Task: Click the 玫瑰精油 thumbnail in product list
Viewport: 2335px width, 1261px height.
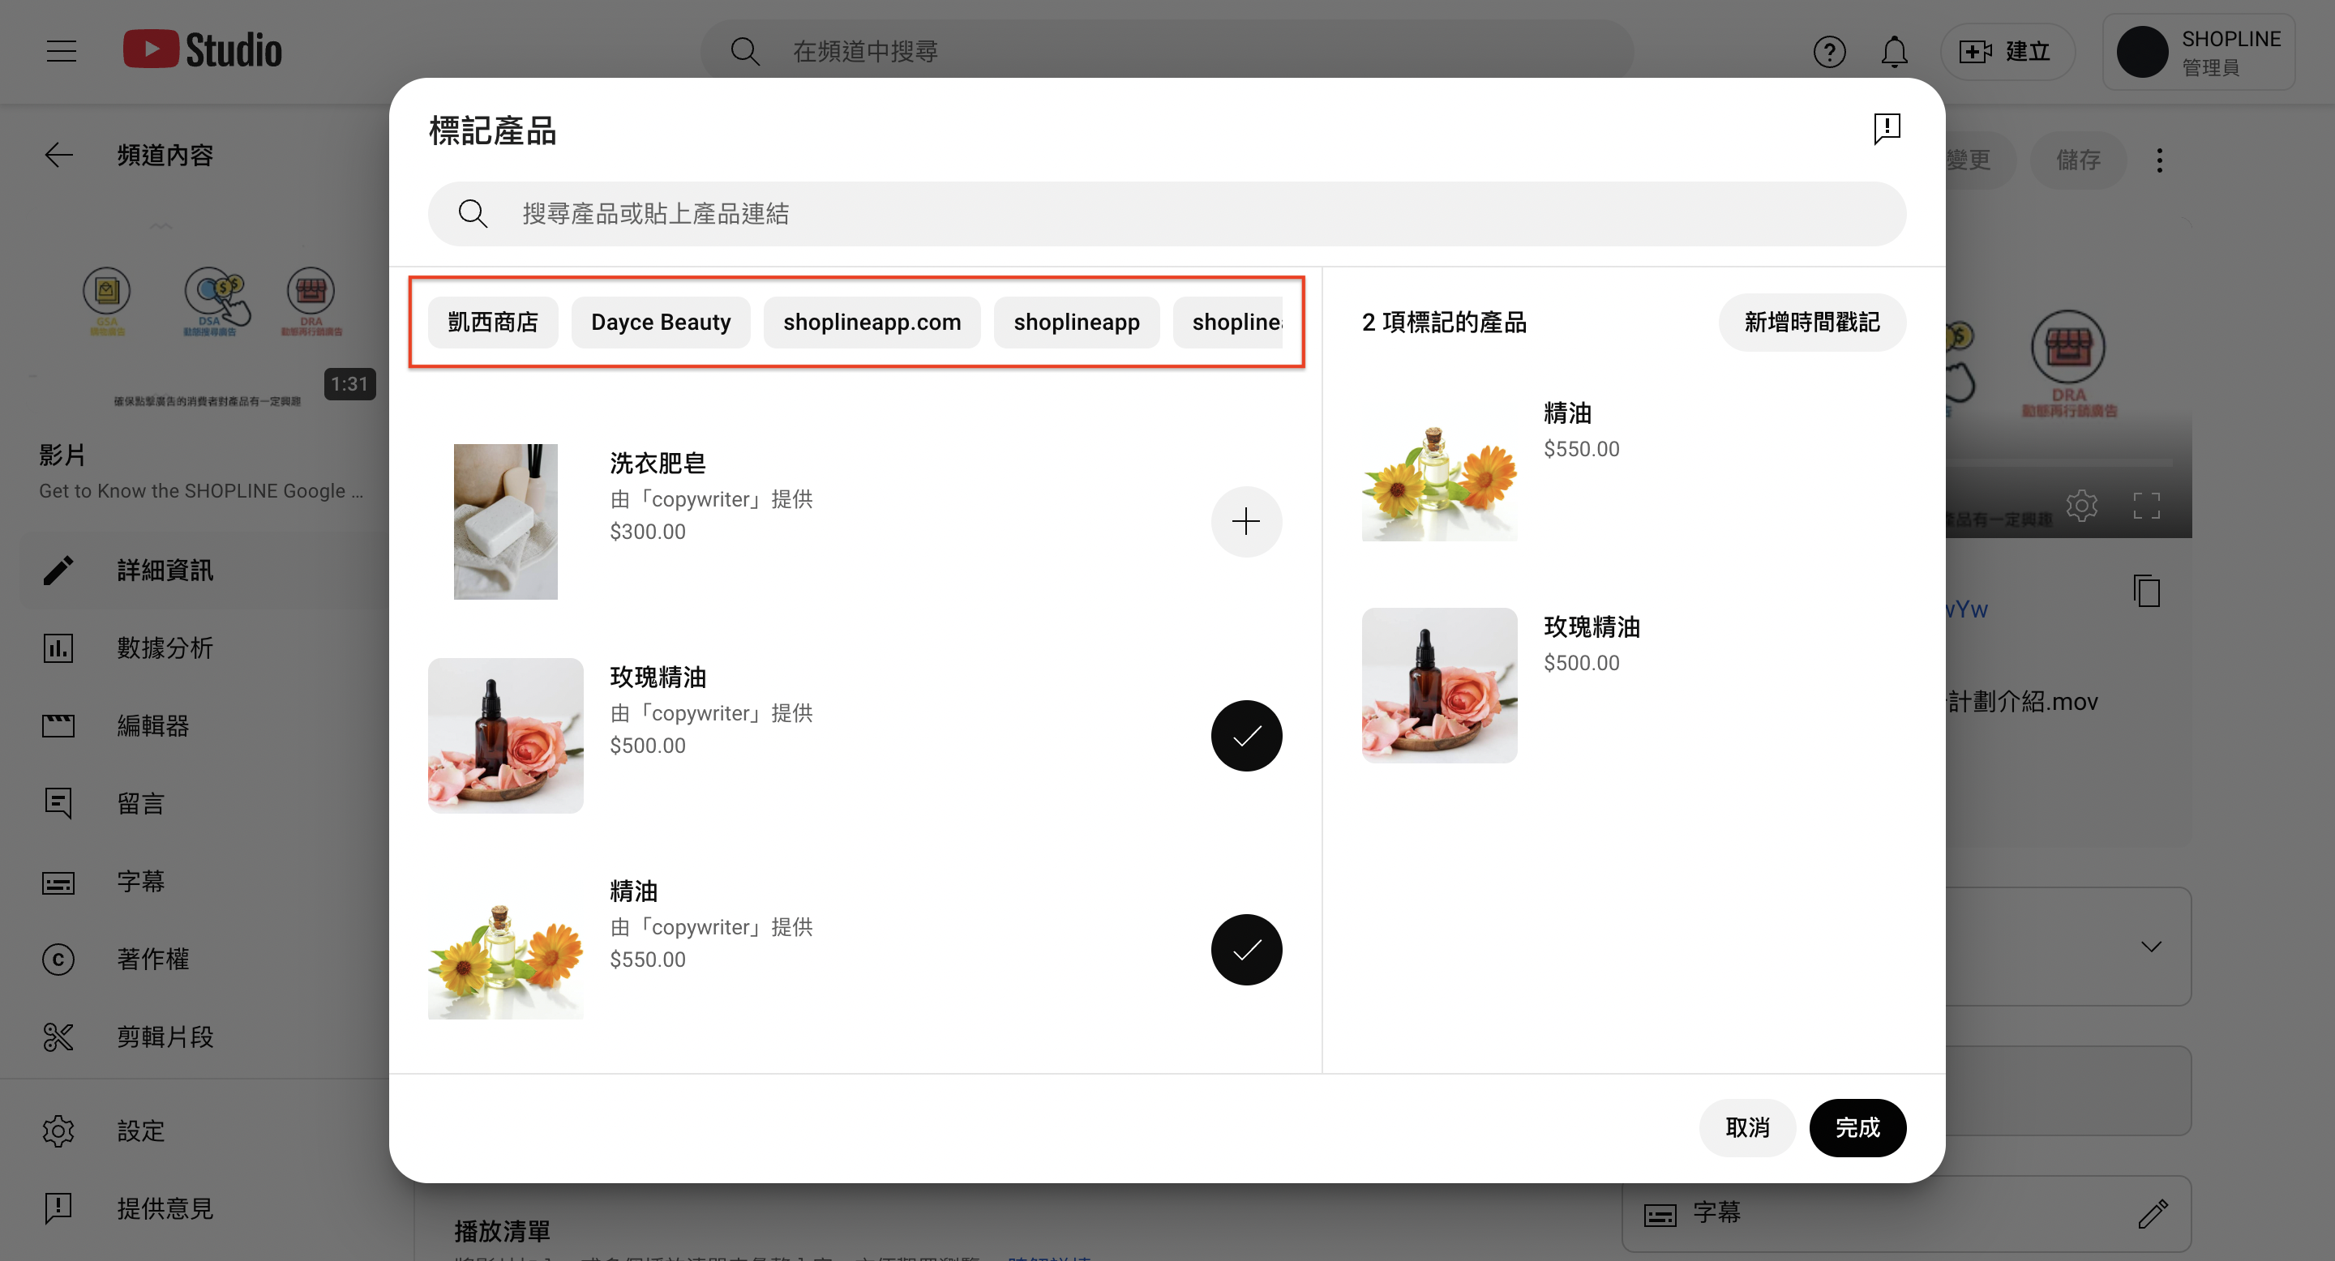Action: coord(506,736)
